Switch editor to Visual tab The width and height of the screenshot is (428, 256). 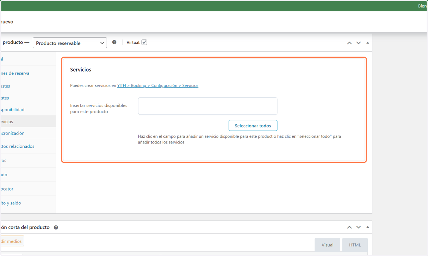[327, 245]
